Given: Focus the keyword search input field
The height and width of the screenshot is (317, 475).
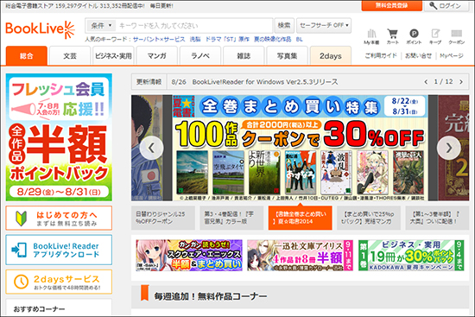Looking at the screenshot, I should tap(193, 25).
